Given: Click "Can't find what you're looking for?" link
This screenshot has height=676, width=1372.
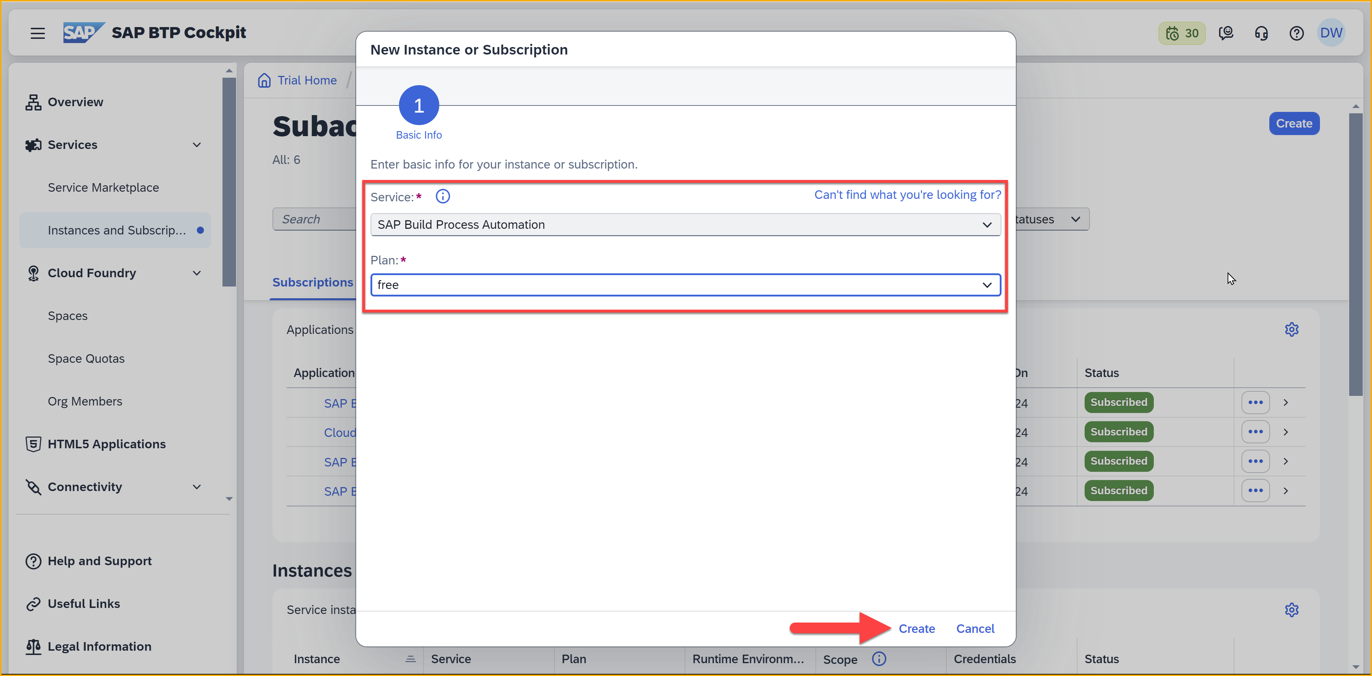Looking at the screenshot, I should (907, 195).
